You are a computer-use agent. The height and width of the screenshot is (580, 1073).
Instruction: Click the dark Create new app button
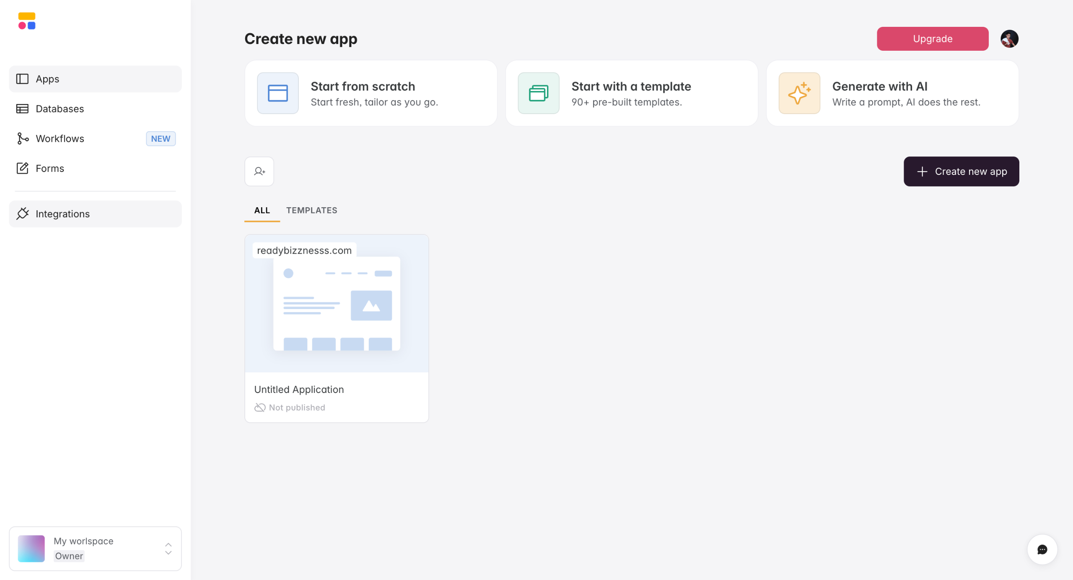tap(961, 172)
